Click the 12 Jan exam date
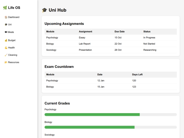 [x=101, y=81]
